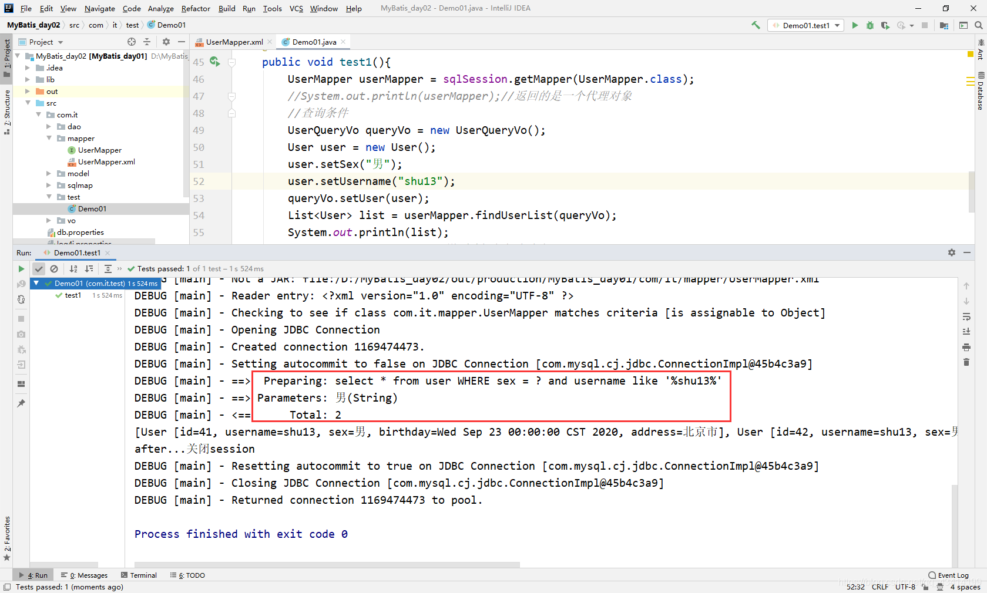Click the Locate/Select Opened File target icon
987x593 pixels.
pos(132,42)
